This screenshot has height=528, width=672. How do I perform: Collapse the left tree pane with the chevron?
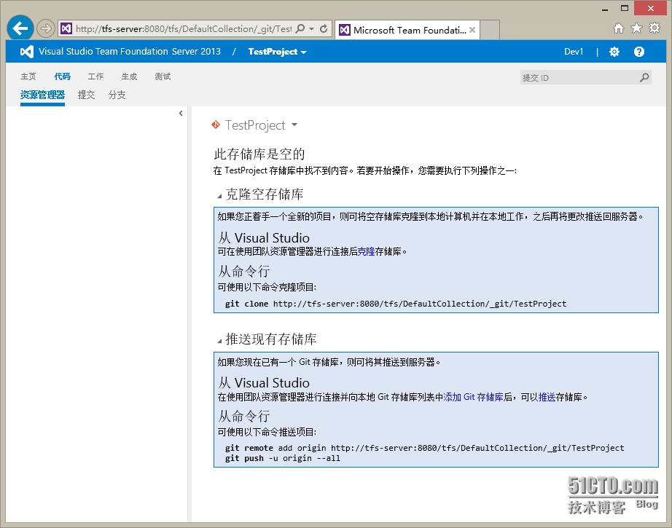coord(181,113)
